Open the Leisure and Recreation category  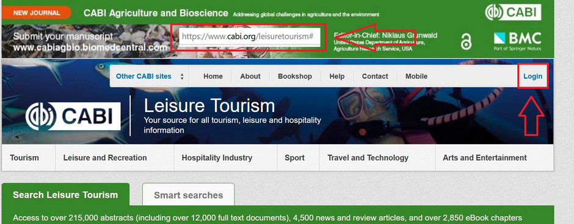click(115, 158)
